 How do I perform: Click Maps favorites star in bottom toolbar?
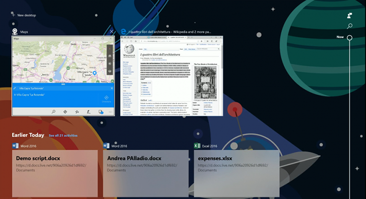(77, 112)
